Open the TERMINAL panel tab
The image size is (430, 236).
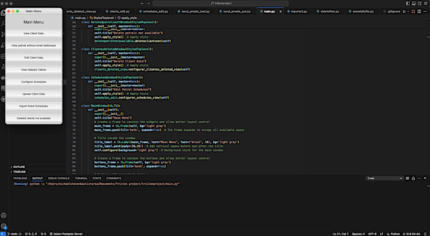coord(81,178)
